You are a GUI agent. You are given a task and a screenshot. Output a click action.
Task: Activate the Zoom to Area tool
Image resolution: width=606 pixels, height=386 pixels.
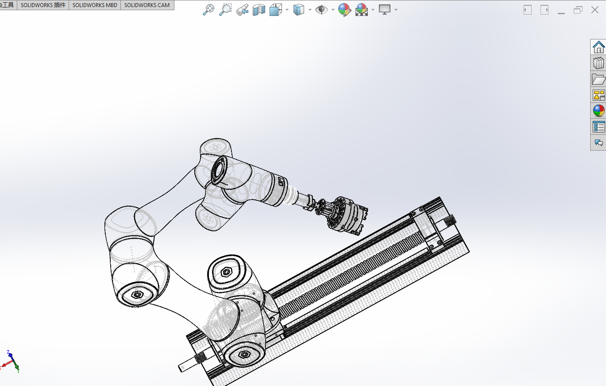[225, 10]
